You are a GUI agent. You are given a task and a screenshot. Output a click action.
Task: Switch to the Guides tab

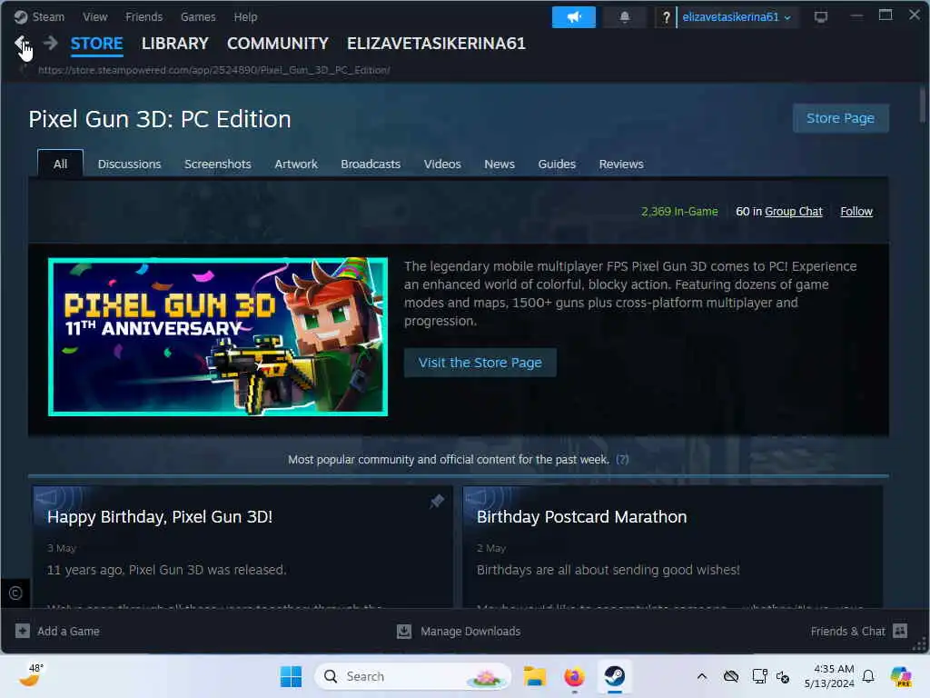(557, 164)
